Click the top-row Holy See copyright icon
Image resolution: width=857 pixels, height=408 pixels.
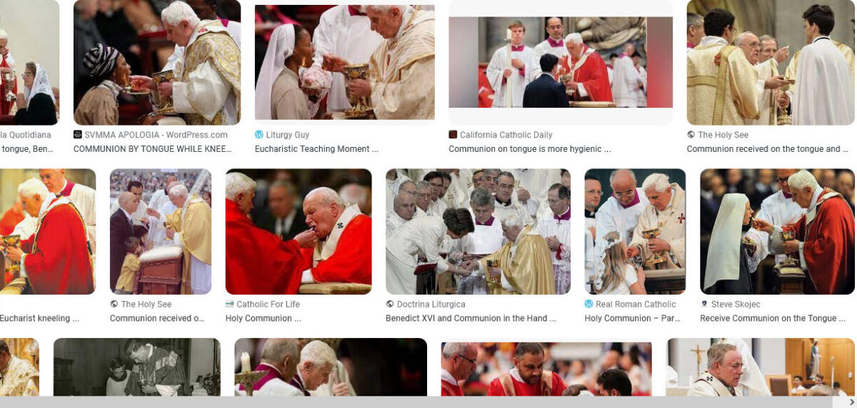point(691,135)
